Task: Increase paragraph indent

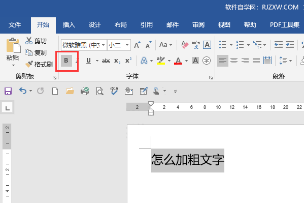Action: (290, 45)
